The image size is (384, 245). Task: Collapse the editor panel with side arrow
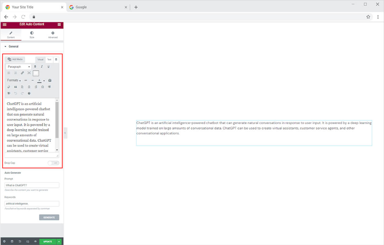click(x=65, y=133)
